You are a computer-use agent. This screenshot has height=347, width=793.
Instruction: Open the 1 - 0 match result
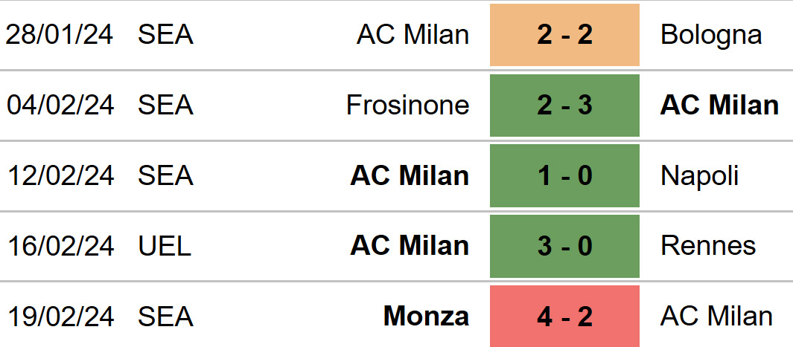pos(564,175)
